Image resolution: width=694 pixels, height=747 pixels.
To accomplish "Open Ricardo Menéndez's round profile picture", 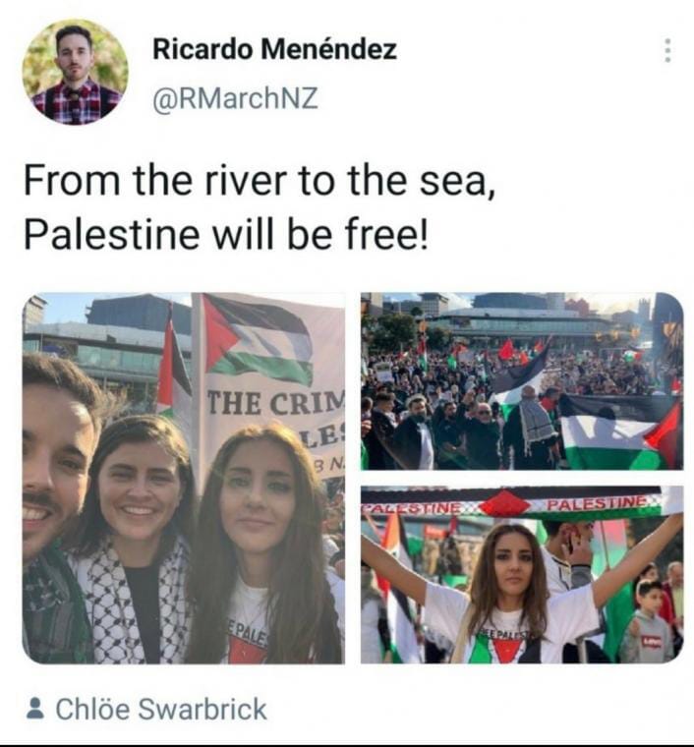I will (x=75, y=73).
